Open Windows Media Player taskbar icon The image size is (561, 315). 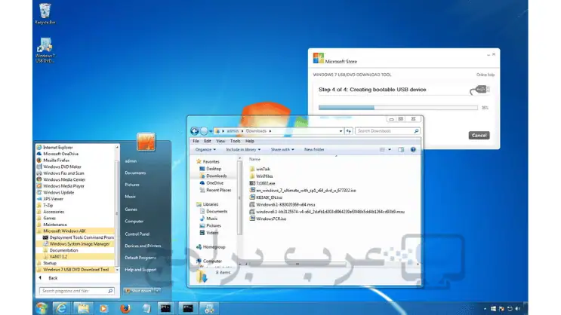tap(103, 308)
